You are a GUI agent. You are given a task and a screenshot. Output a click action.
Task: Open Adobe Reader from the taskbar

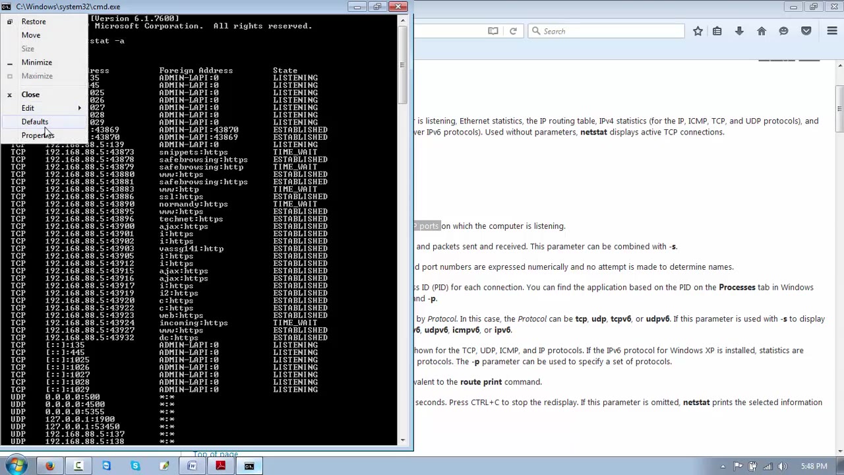tap(220, 466)
